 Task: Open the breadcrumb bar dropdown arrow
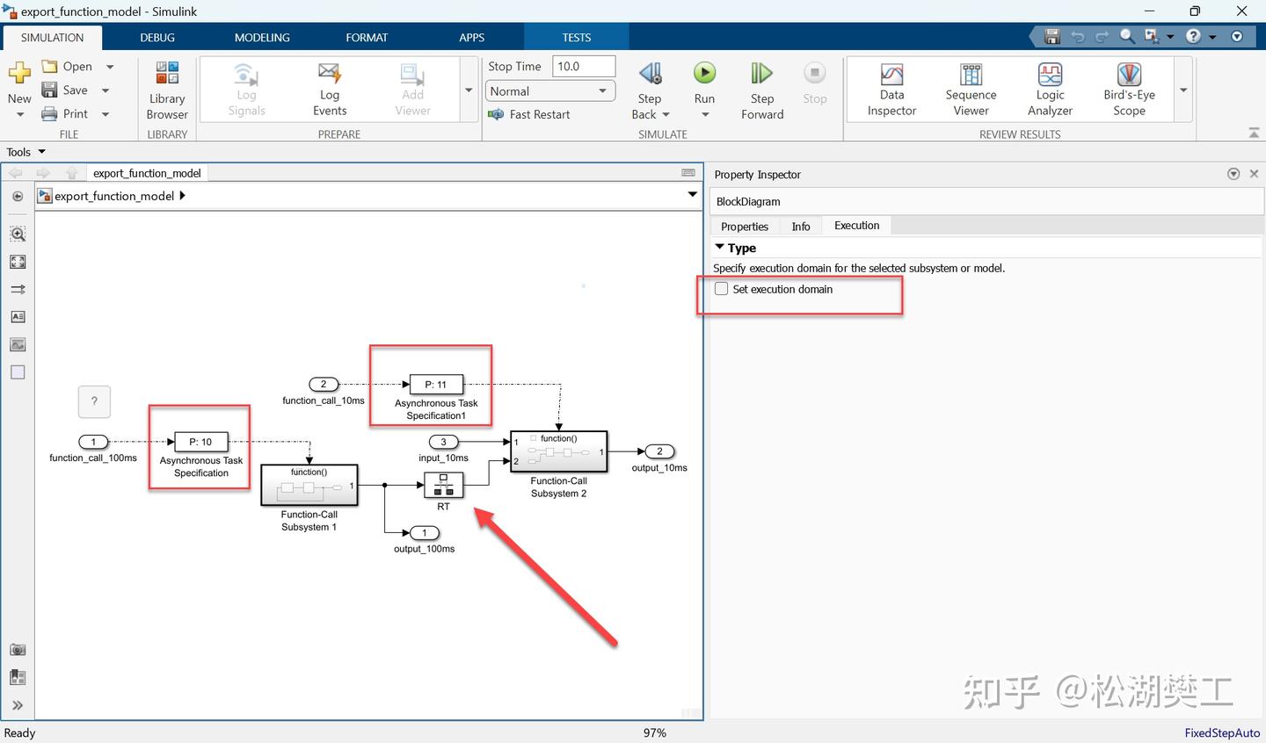coord(692,195)
